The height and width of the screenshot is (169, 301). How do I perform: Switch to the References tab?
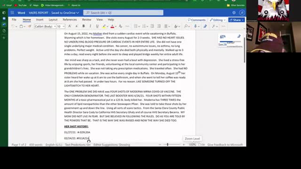(70, 20)
